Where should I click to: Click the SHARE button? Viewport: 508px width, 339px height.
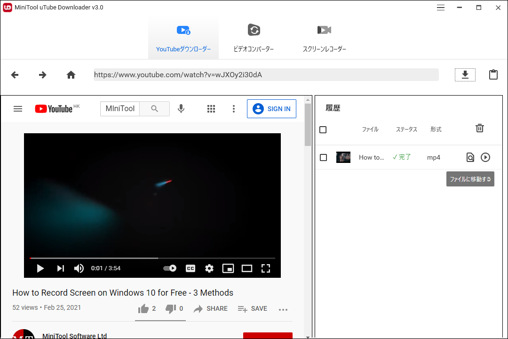(211, 309)
